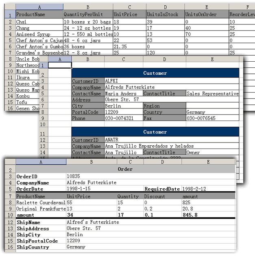Click the PostalCode label in customer sheet

[88, 112]
